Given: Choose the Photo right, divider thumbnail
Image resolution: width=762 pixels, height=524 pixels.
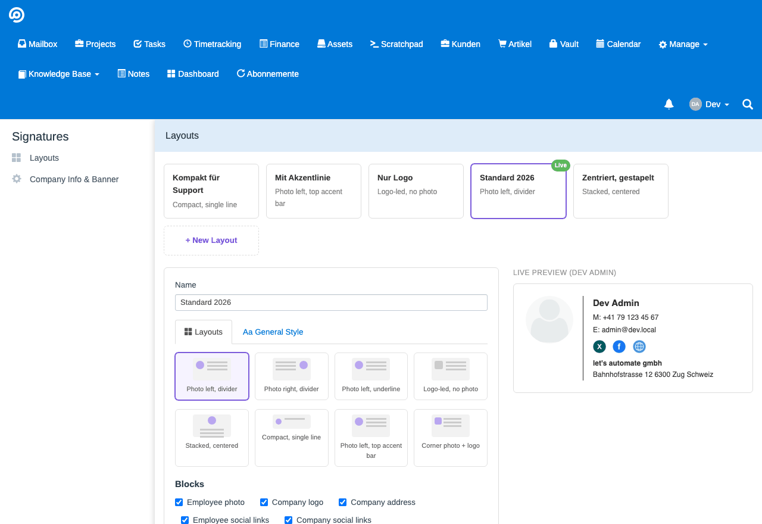Looking at the screenshot, I should point(292,376).
